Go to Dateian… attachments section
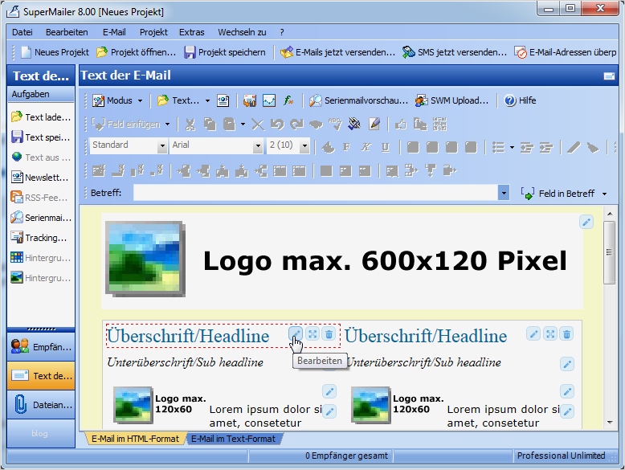Viewport: 625px width, 470px height. click(41, 405)
